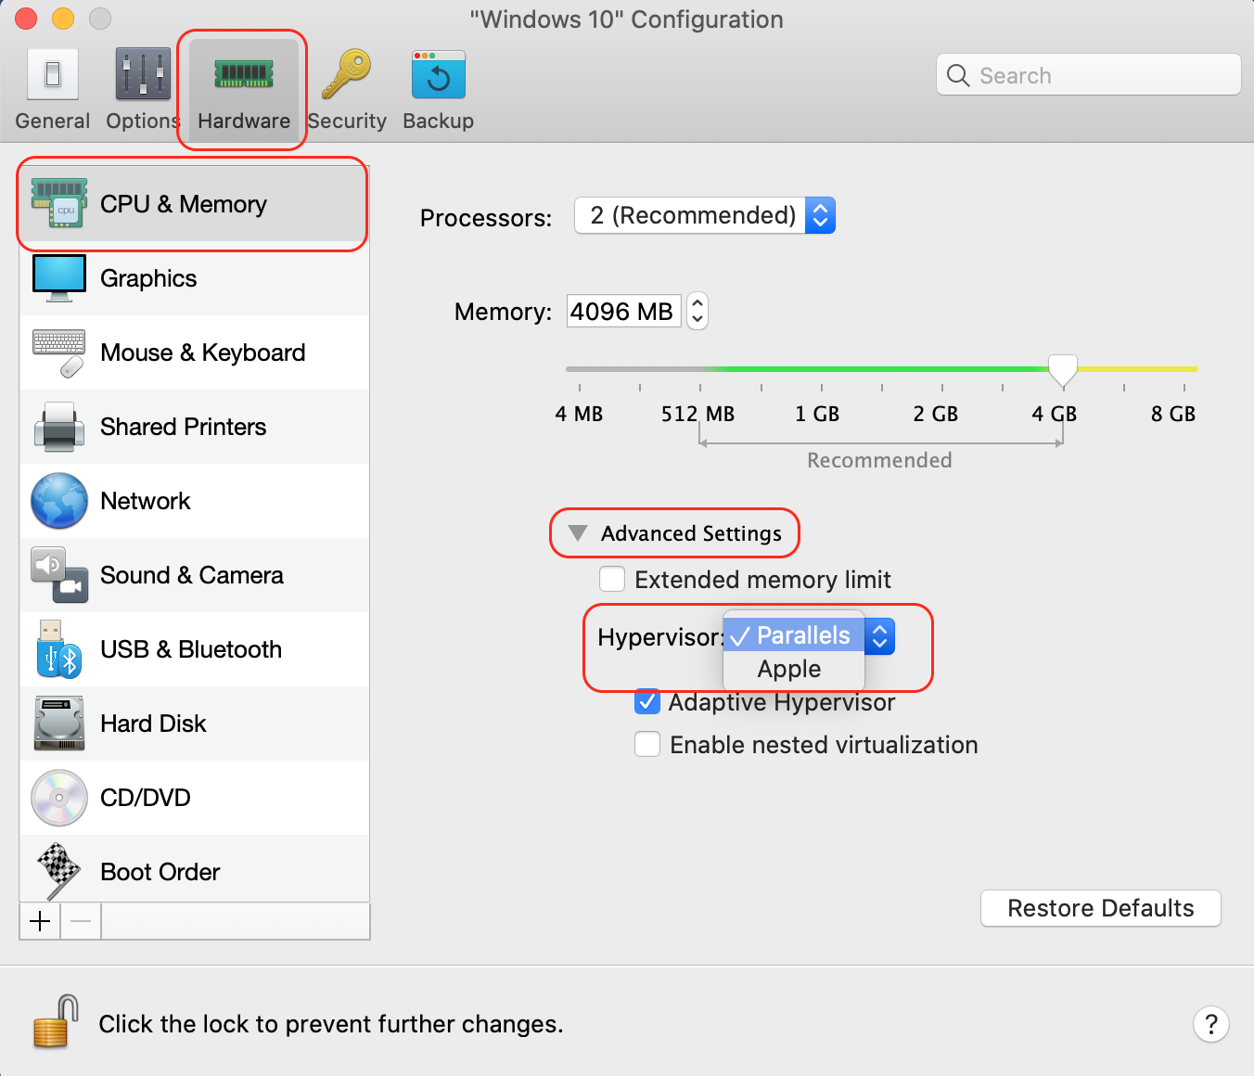This screenshot has width=1254, height=1076.
Task: Open the Backup configuration tab
Action: tap(438, 88)
